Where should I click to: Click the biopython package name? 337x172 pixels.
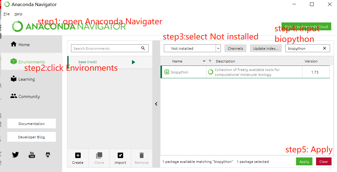[180, 72]
